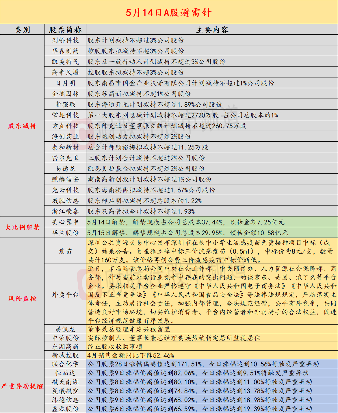Click 凯恩贝拉基金拟减持 content cell
Screen dimensions: 338x413
(212, 168)
